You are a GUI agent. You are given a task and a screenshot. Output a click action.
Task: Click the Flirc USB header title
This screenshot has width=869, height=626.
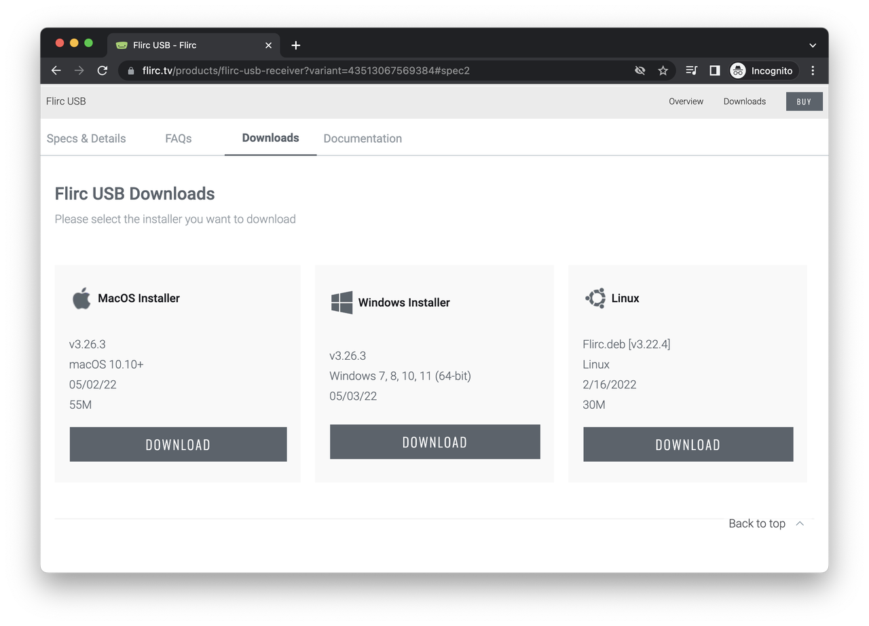66,101
